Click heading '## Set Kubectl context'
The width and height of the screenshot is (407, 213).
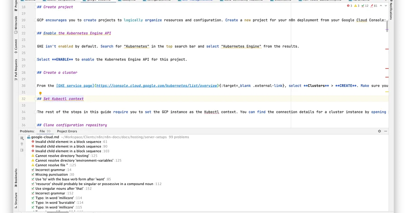click(x=60, y=99)
